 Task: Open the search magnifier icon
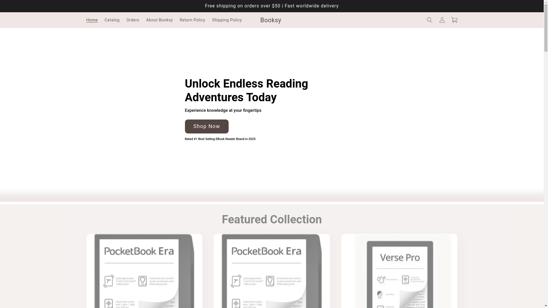429,20
